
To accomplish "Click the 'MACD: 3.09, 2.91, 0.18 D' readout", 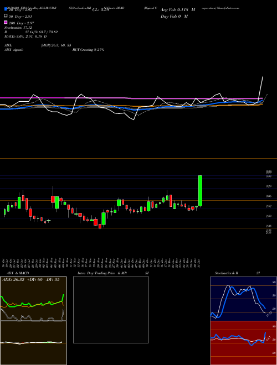I will click(x=25, y=36).
